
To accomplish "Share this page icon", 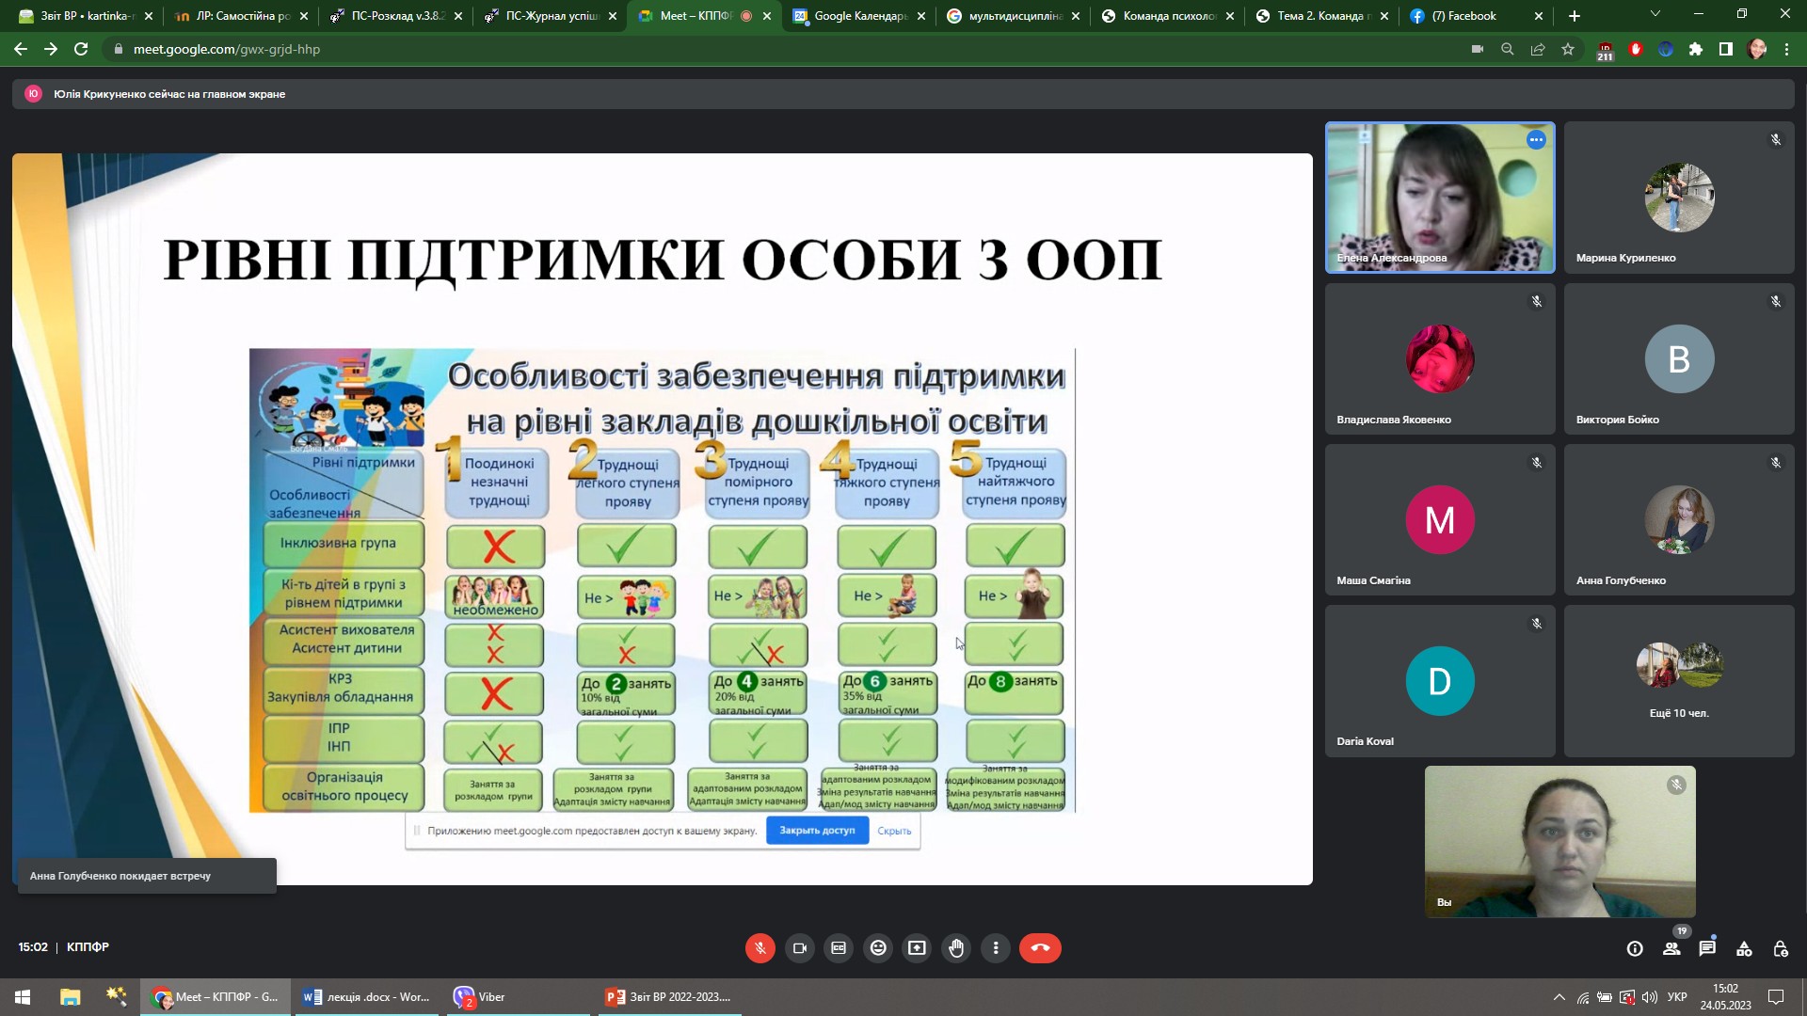I will coord(1538,49).
